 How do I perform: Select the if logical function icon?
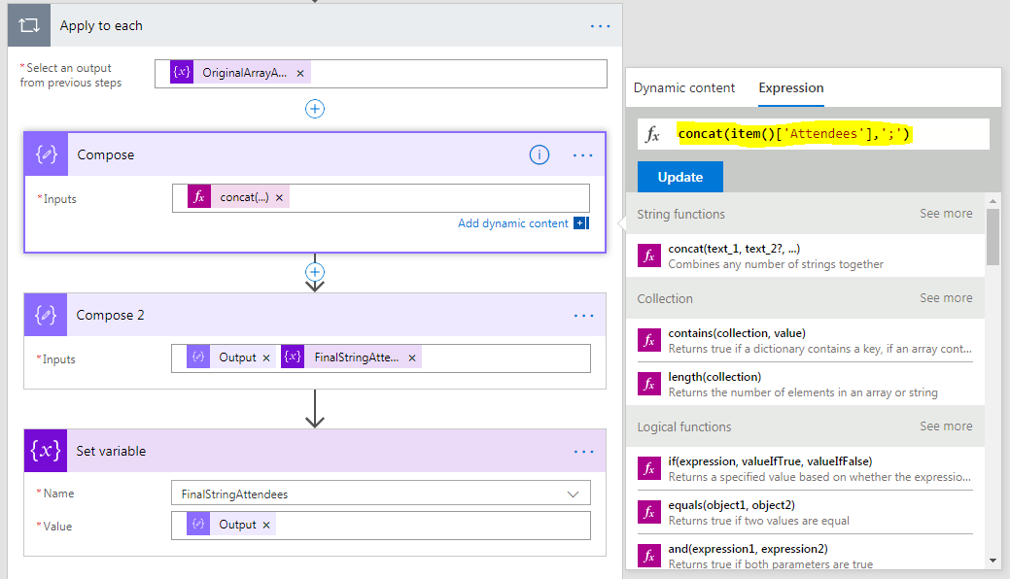click(x=648, y=468)
